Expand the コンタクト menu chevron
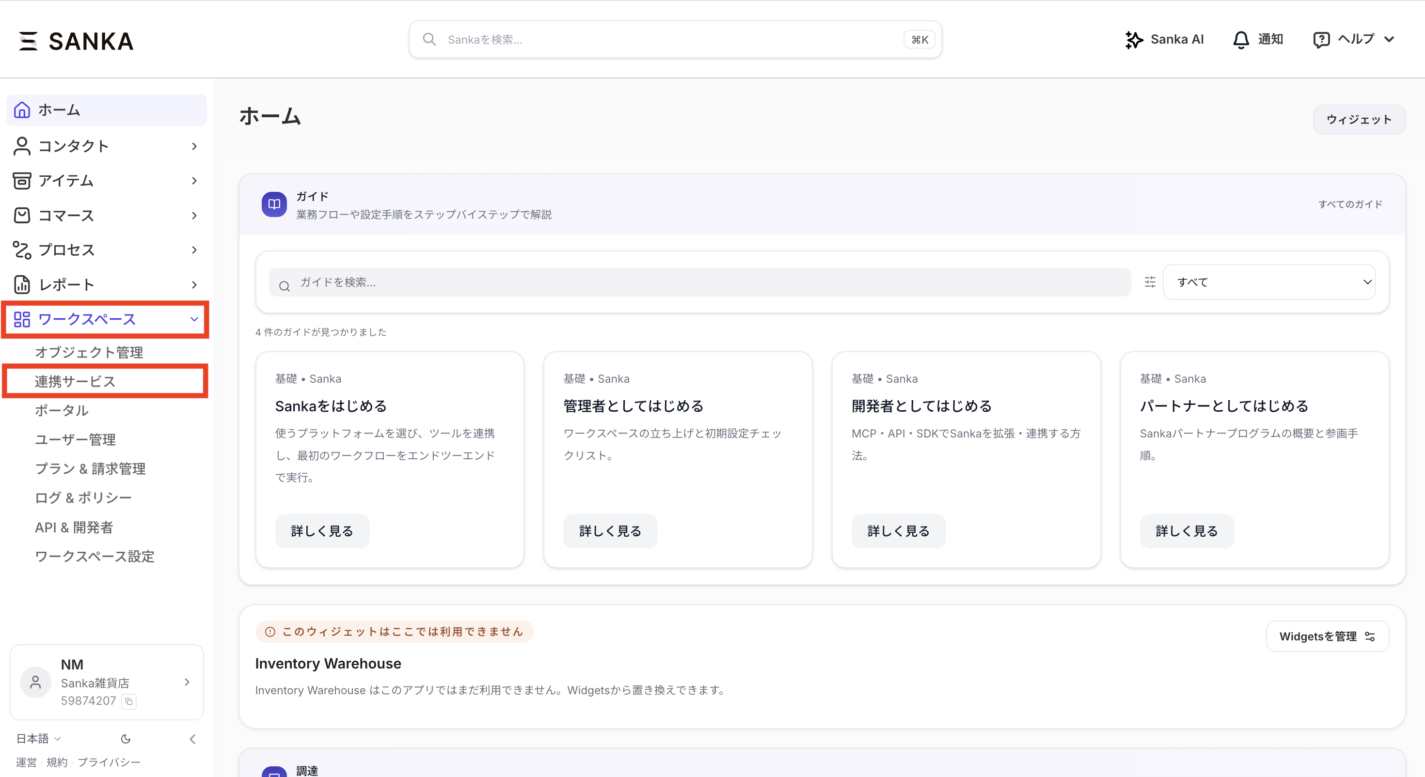Viewport: 1425px width, 777px height. click(194, 146)
